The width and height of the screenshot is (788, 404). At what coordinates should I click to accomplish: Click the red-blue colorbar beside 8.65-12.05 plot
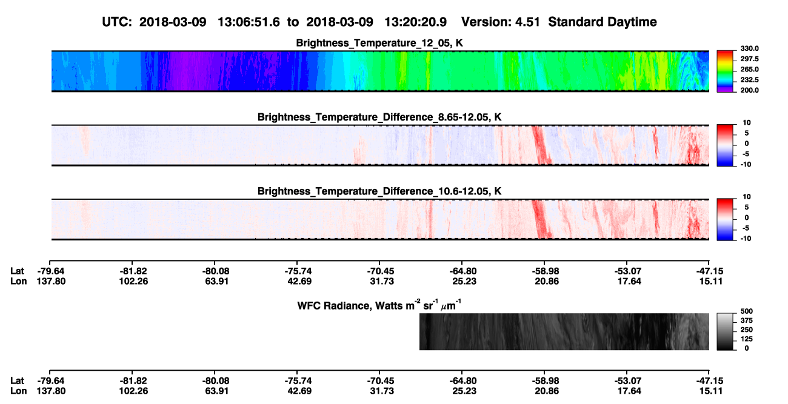[x=724, y=145]
